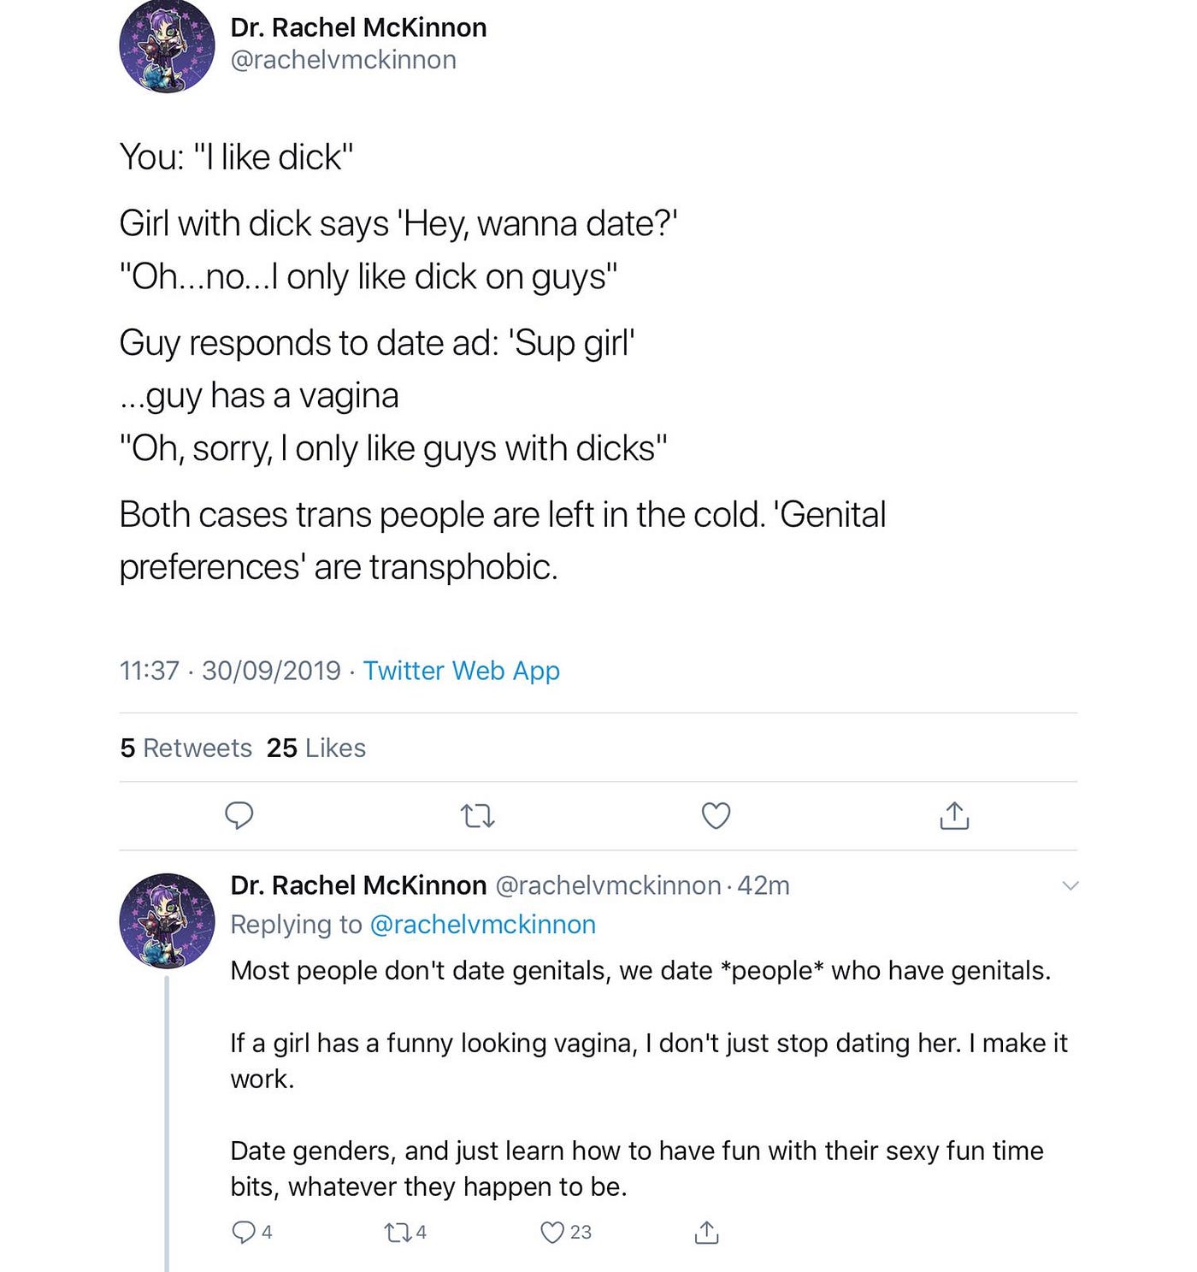View the 5 Retweets list
Image resolution: width=1197 pixels, height=1272 pixels.
pyautogui.click(x=186, y=748)
